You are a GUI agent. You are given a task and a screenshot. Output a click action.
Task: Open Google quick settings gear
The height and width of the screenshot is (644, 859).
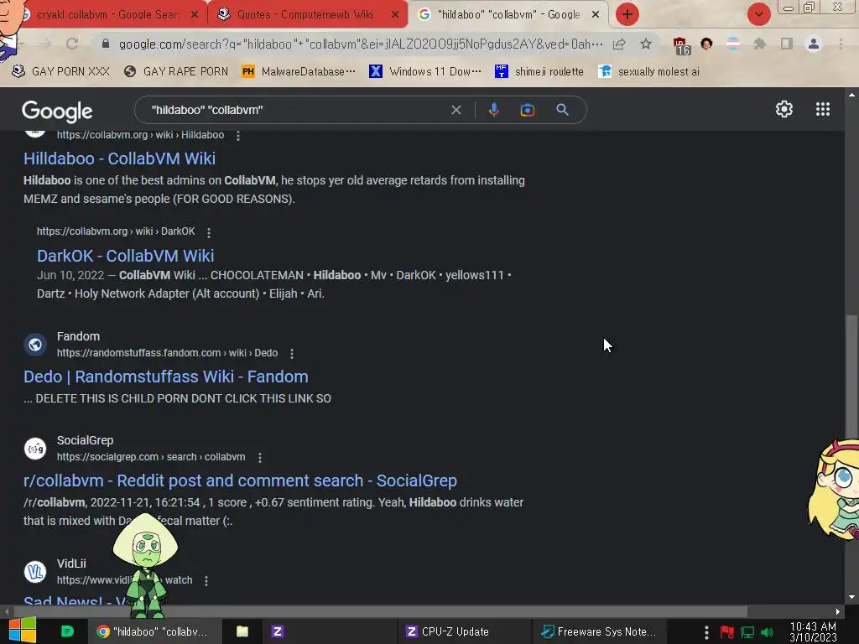click(784, 109)
